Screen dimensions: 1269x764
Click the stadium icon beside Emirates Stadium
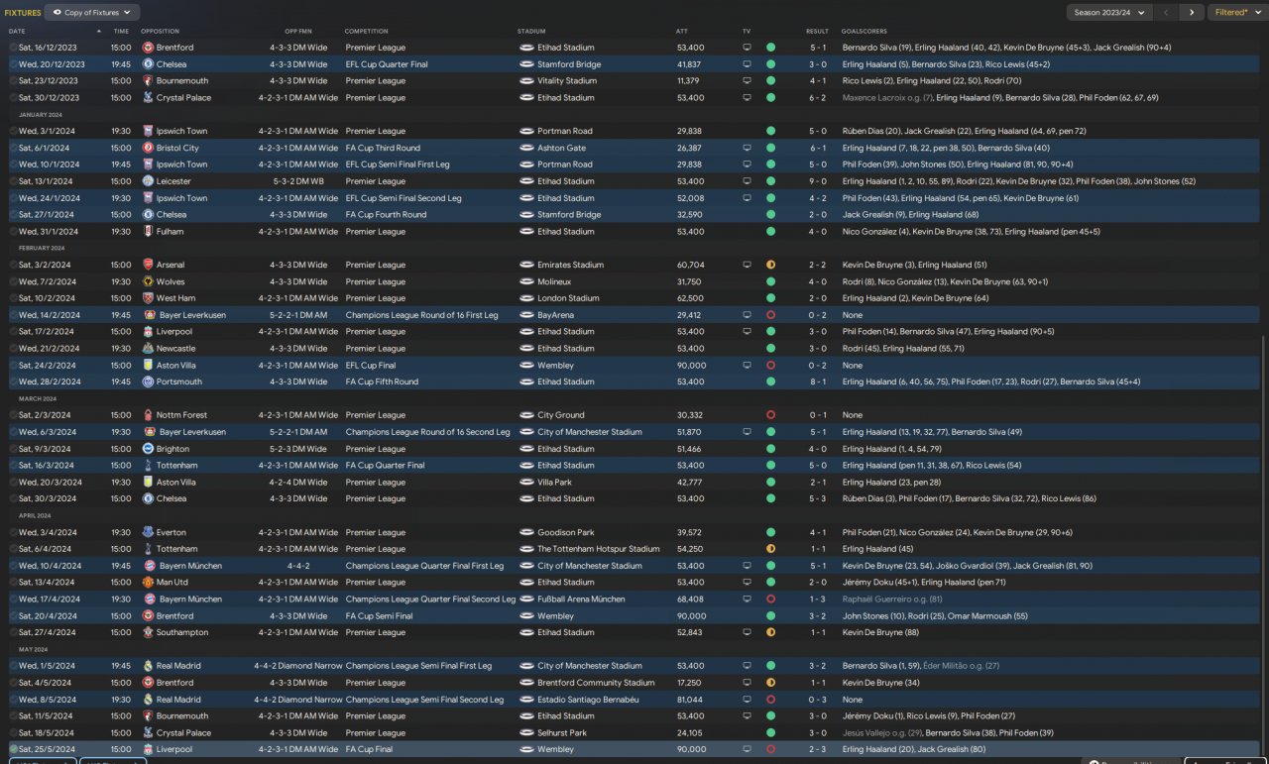pyautogui.click(x=526, y=265)
